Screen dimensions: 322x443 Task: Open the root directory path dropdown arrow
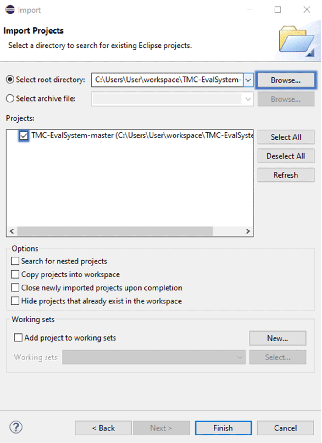248,80
